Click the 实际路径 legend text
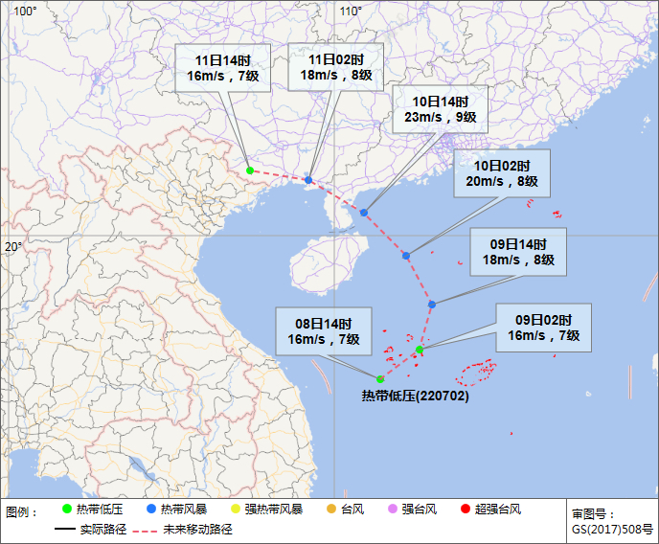 (103, 529)
